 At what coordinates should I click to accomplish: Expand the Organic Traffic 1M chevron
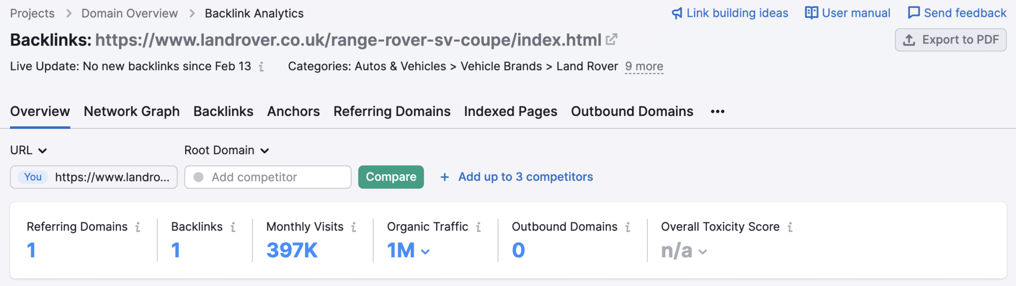[425, 252]
